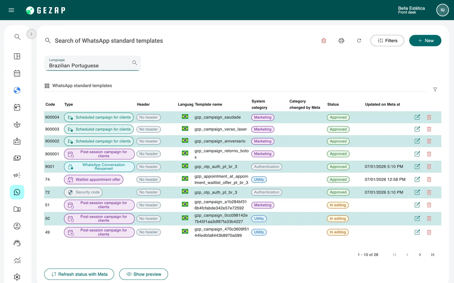The image size is (454, 283).
Task: Print the templates list
Action: click(x=341, y=41)
